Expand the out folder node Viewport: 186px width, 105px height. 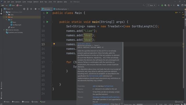[x=6, y=17]
